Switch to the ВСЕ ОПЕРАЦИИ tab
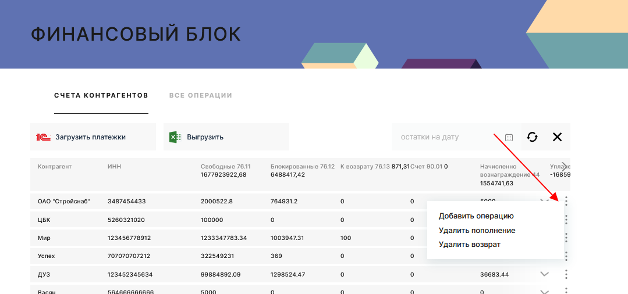Image resolution: width=628 pixels, height=294 pixels. coord(201,95)
